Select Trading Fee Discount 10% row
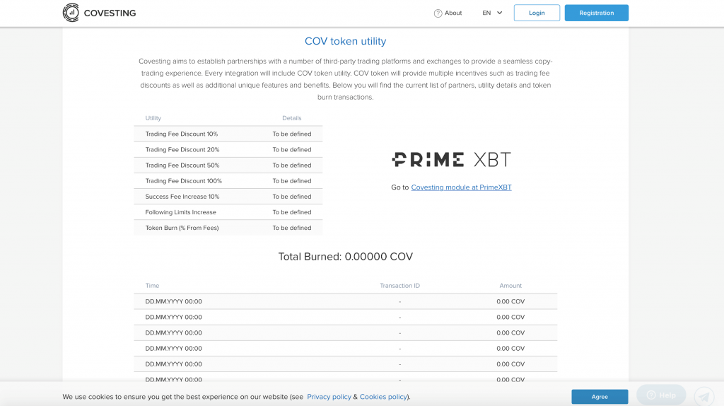724x406 pixels. 228,134
